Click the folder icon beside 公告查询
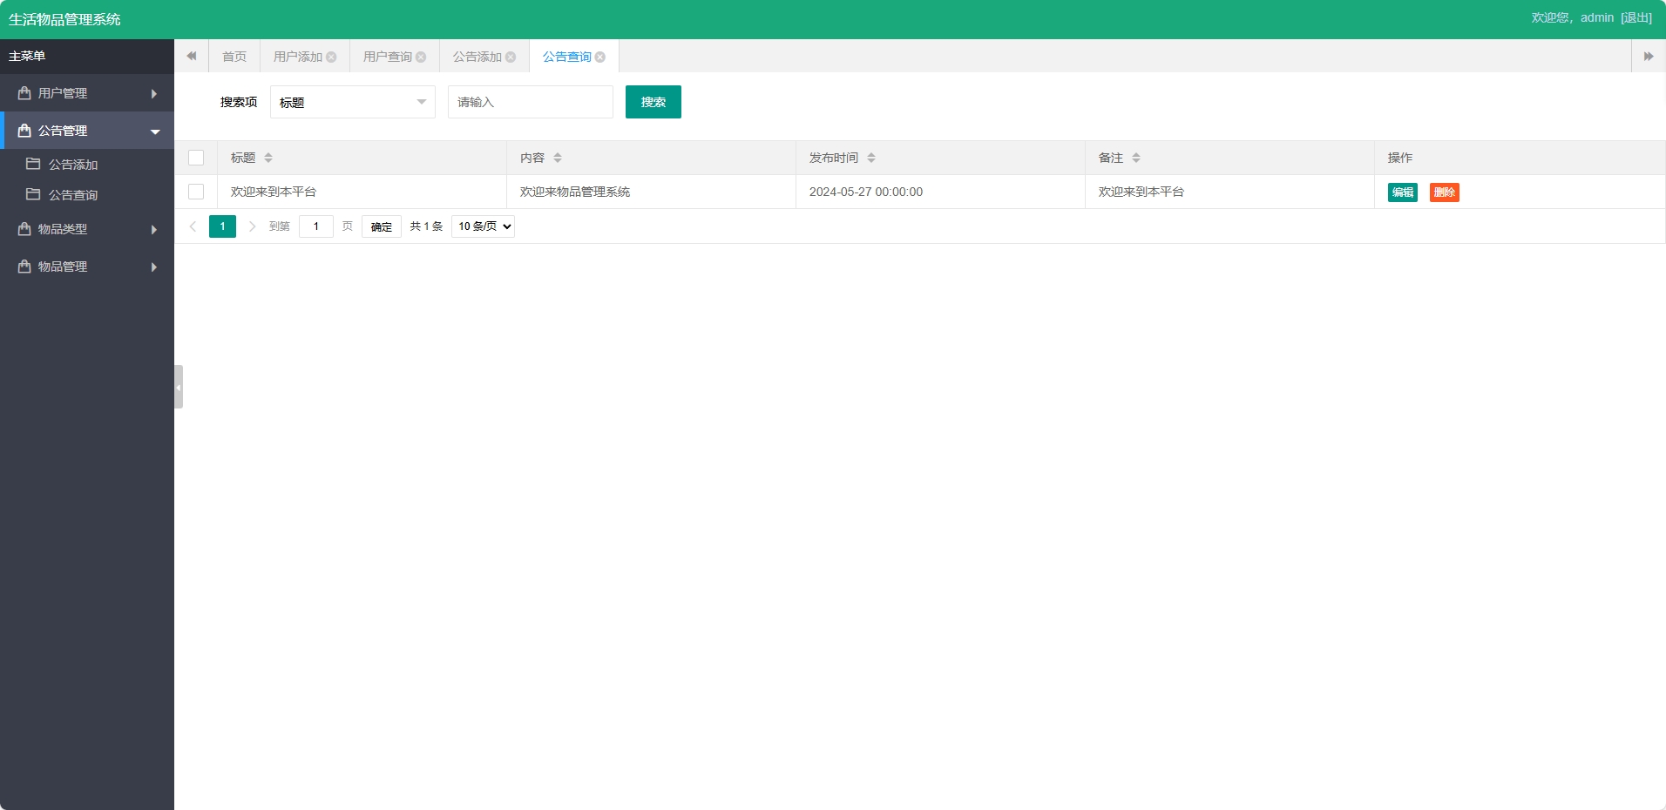 33,194
